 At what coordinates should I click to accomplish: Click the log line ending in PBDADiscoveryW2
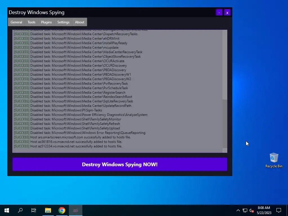click(x=72, y=79)
